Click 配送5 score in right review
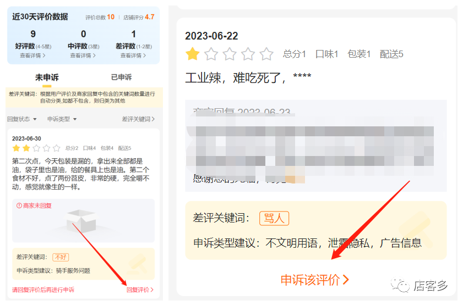Screen dimensions: 463x306 point(391,54)
